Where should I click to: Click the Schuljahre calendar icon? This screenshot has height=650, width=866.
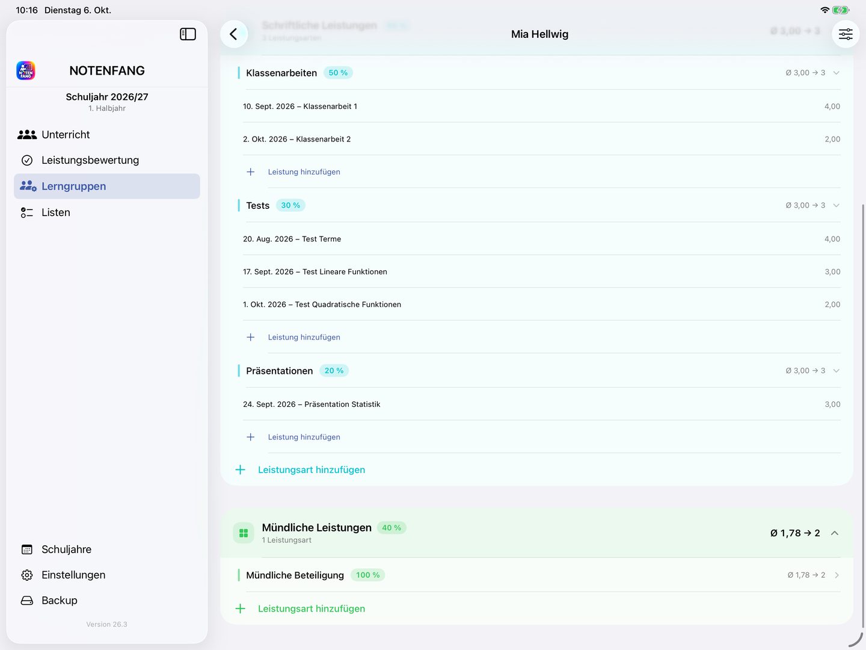27,549
